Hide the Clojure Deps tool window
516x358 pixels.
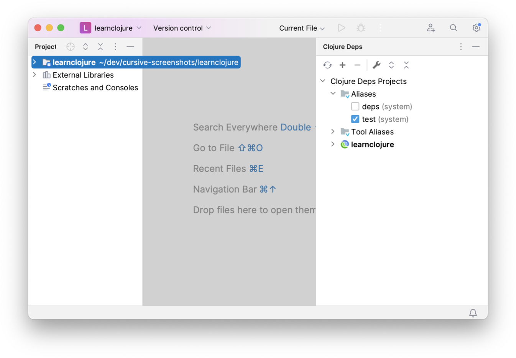pyautogui.click(x=476, y=47)
